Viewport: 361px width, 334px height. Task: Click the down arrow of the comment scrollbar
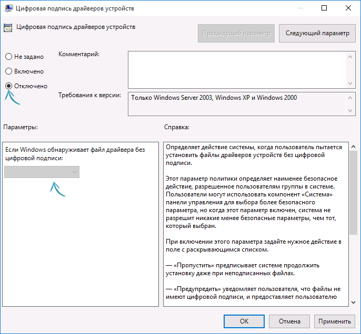coord(351,82)
